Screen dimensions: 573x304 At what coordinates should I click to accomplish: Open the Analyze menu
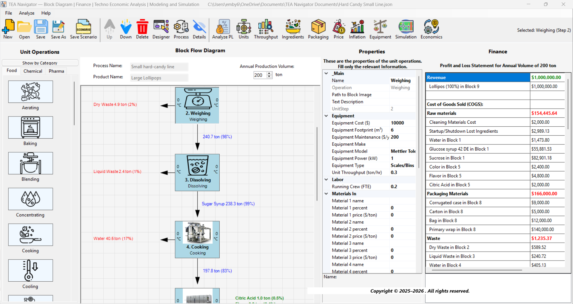27,13
